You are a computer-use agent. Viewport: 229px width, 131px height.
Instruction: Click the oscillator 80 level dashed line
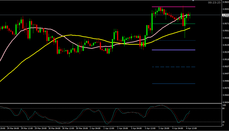[x=92, y=108]
